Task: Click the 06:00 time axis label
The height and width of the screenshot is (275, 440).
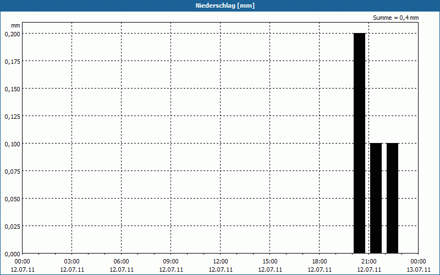Action: [121, 261]
